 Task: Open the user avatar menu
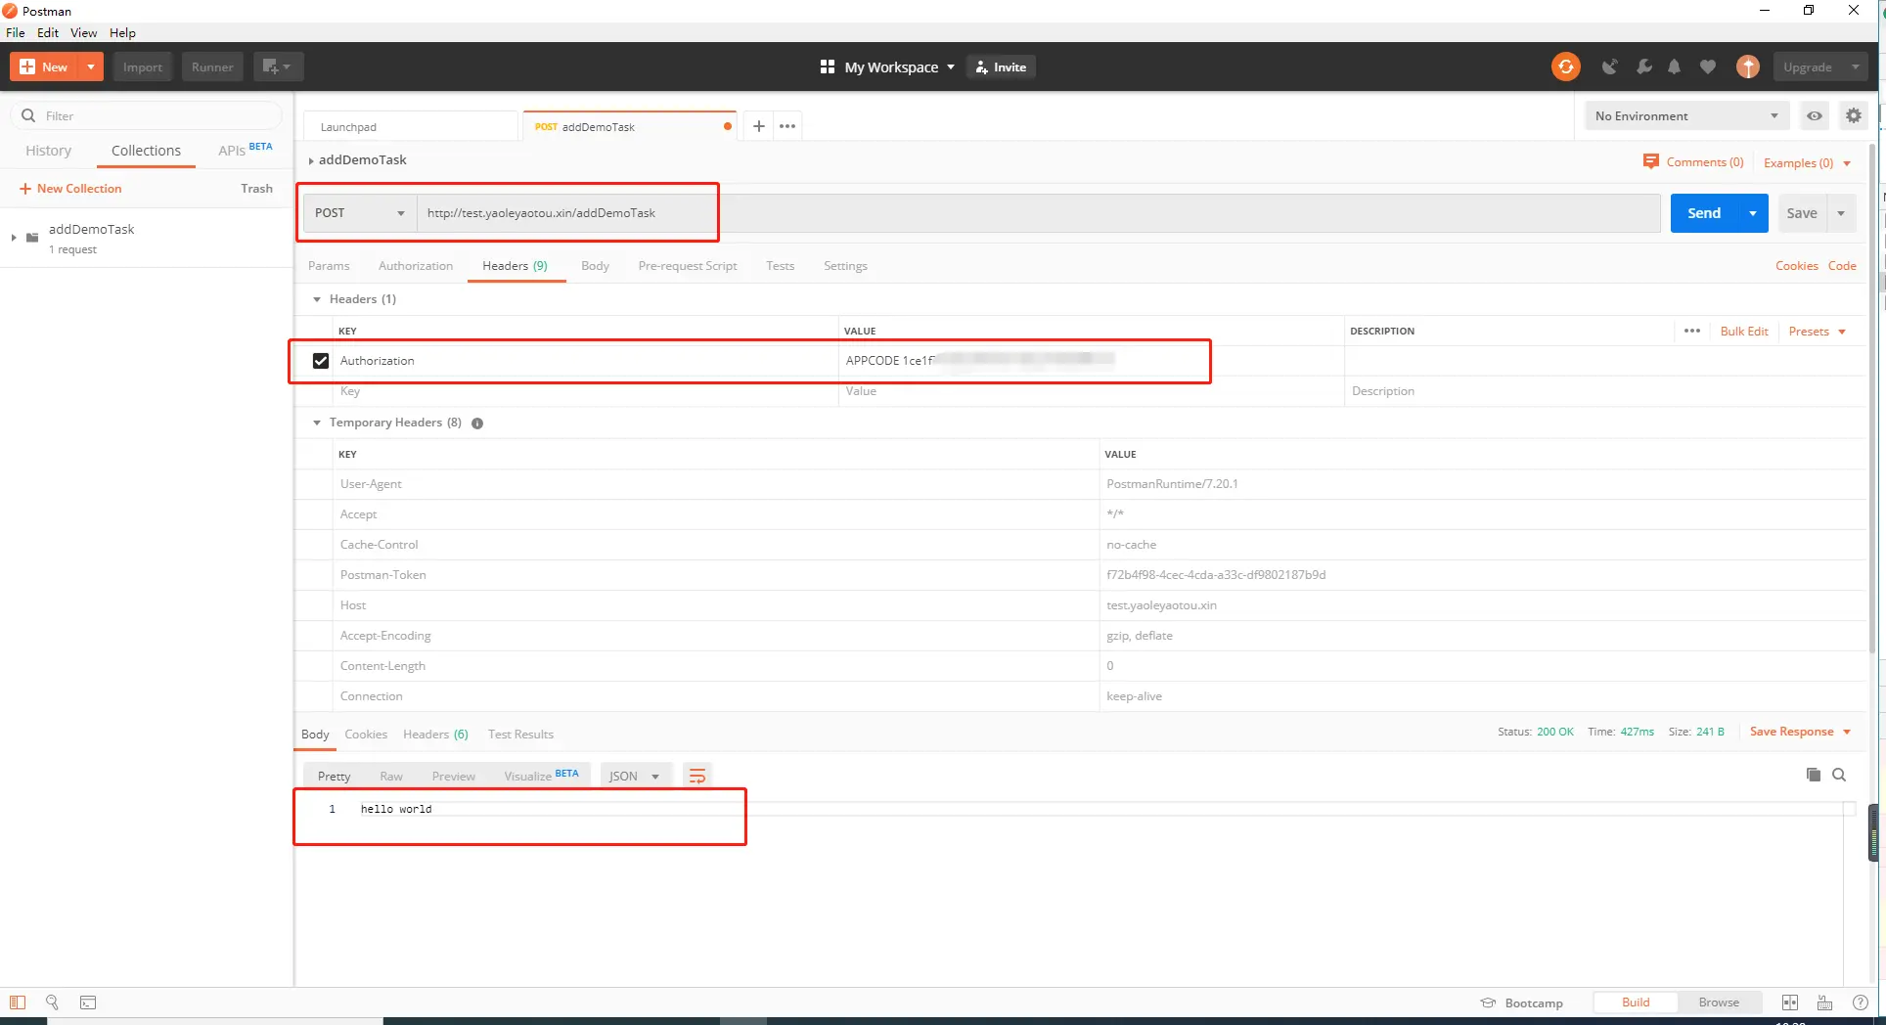coord(1748,67)
